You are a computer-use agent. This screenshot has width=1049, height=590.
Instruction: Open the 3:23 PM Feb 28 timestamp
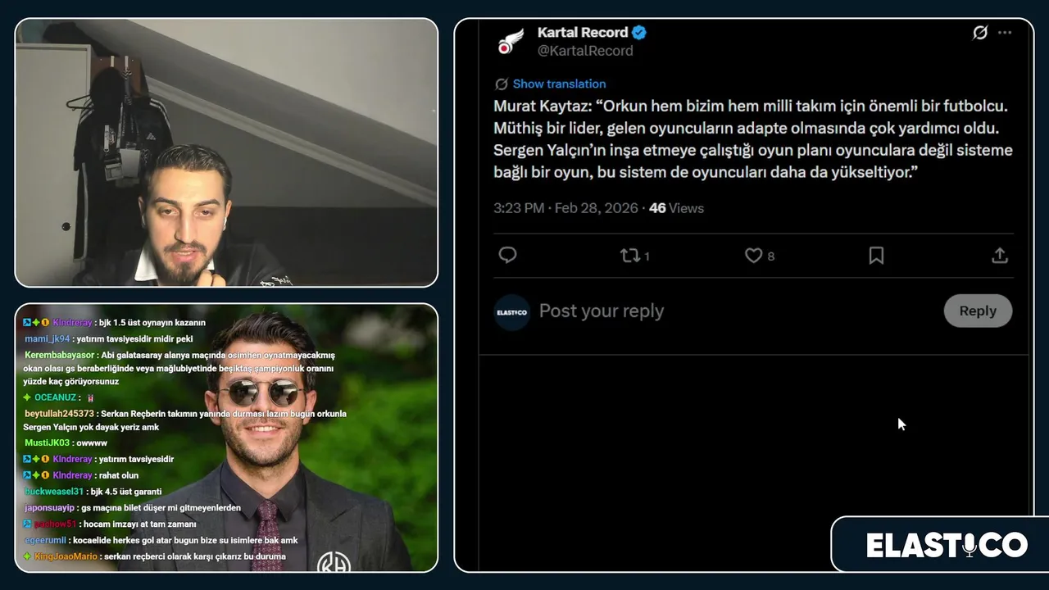(565, 208)
